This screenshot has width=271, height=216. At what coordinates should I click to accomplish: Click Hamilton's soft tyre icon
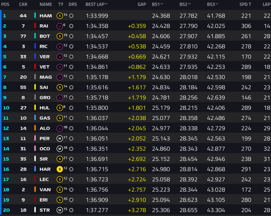click(x=60, y=16)
